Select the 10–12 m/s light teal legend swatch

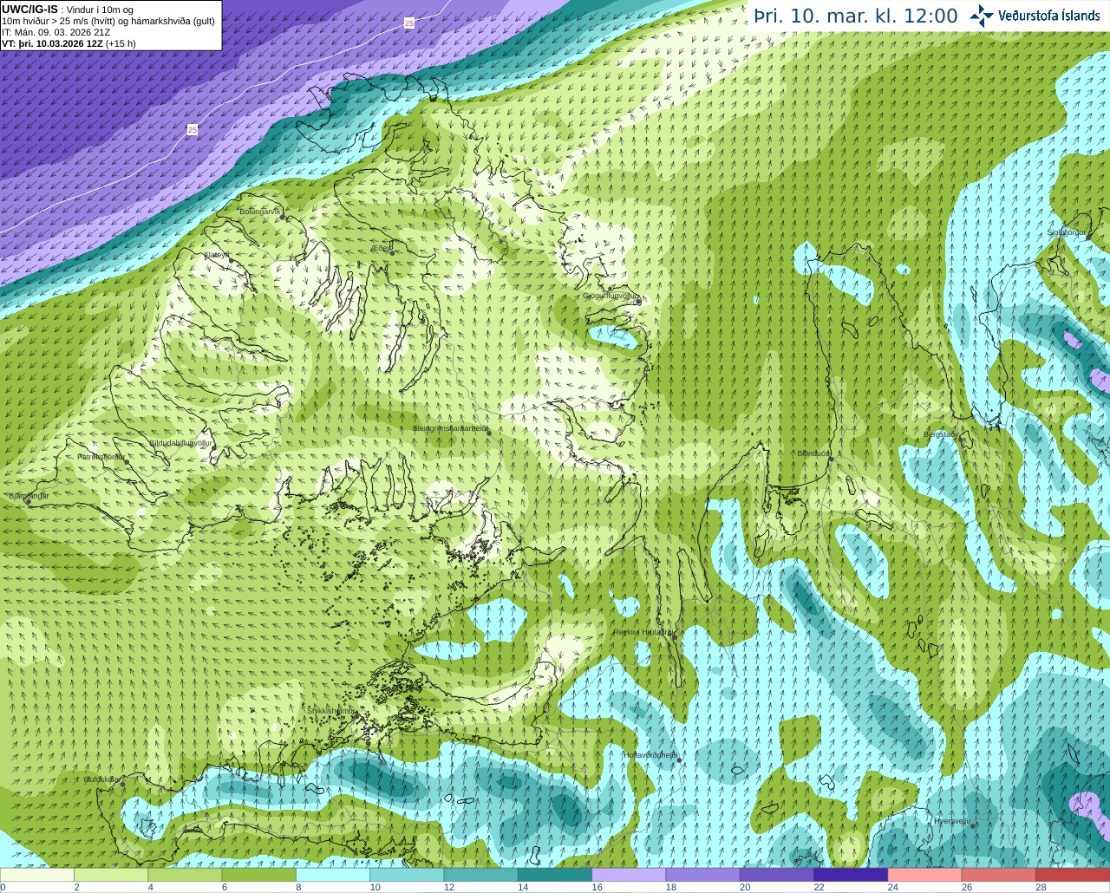pos(407,875)
